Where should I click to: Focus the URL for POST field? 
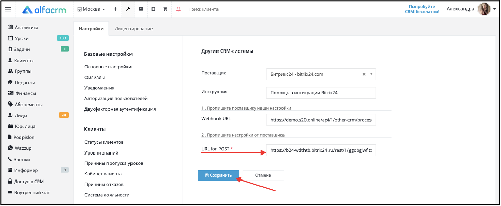(321, 150)
